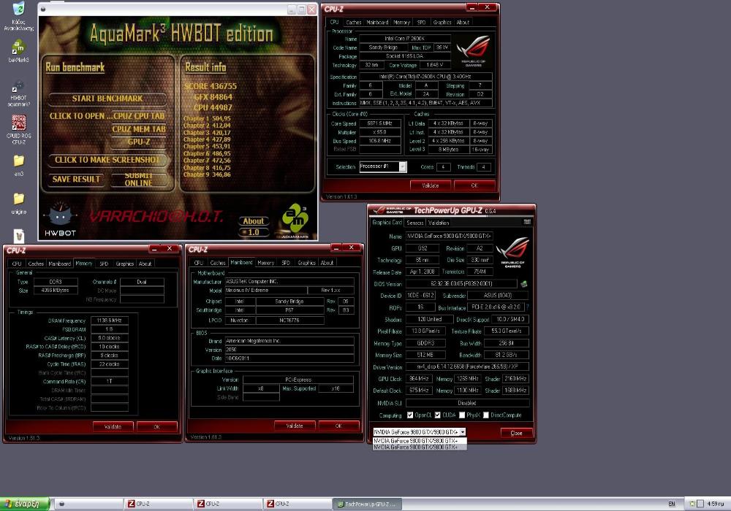Click the Intel Core i7 2600K name field
This screenshot has width=731, height=511.
coord(405,39)
